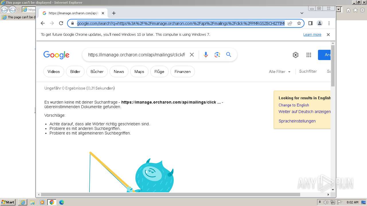367x206 pixels.
Task: Switch to Chrome taskbar icon
Action: (x=52, y=202)
